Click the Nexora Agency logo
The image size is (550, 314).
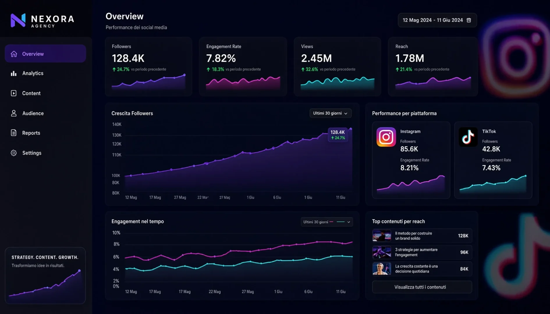42,20
